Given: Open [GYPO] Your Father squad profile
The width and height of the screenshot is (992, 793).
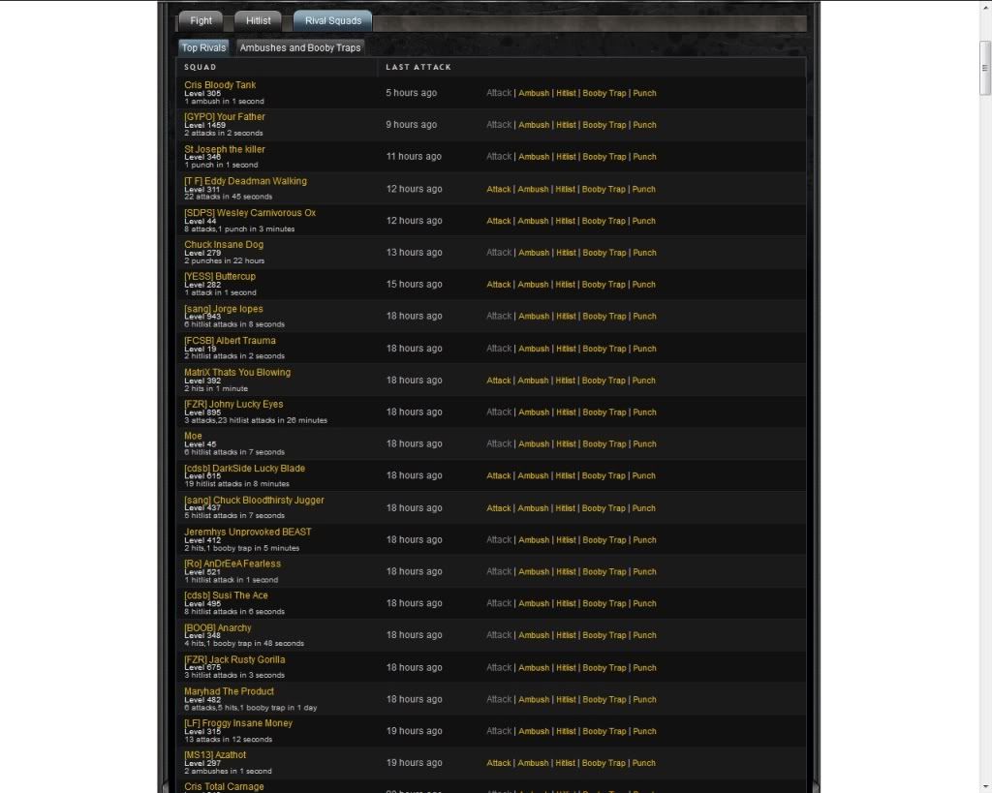Looking at the screenshot, I should (x=225, y=116).
